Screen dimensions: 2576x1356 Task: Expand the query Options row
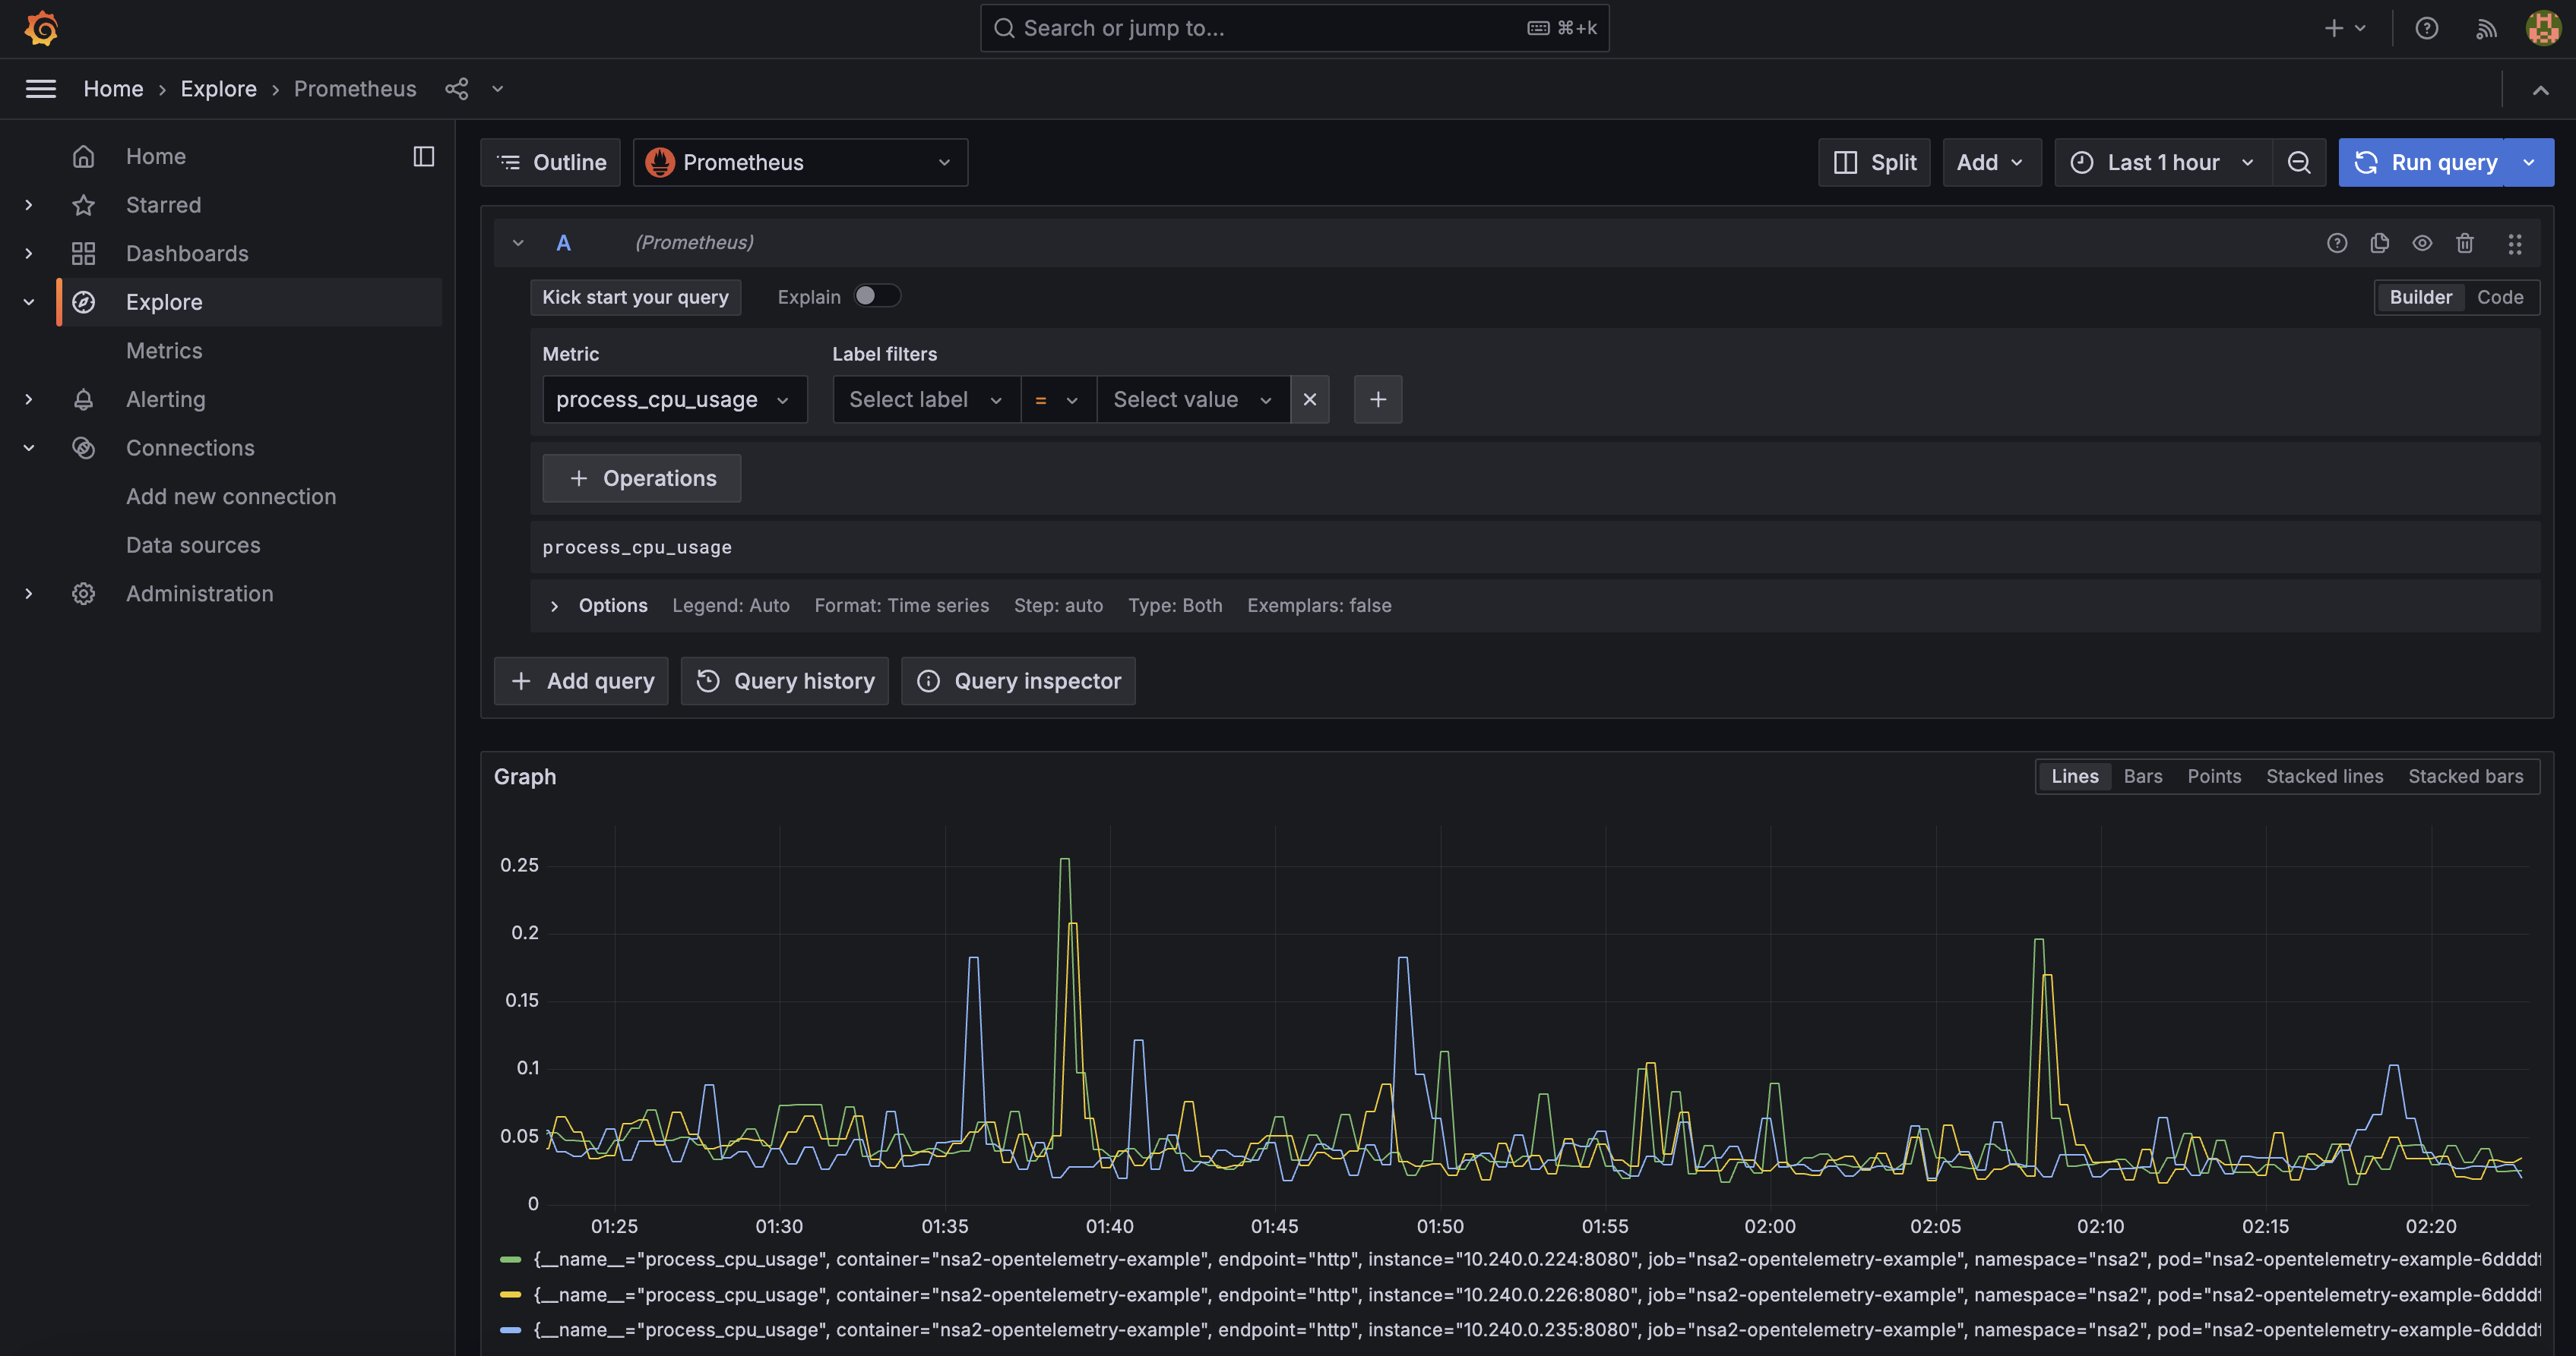[x=554, y=606]
